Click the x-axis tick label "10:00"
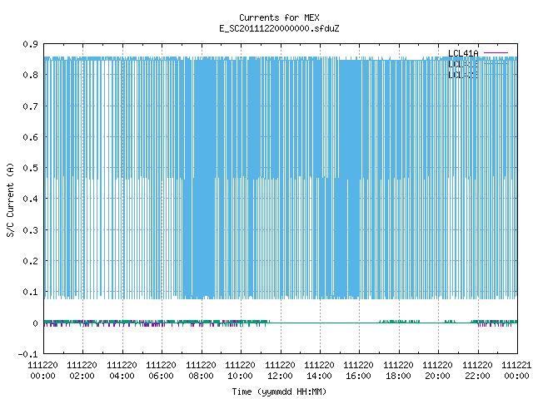 (x=241, y=376)
